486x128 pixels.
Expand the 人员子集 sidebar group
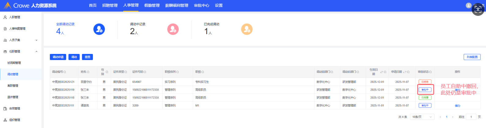[21, 40]
